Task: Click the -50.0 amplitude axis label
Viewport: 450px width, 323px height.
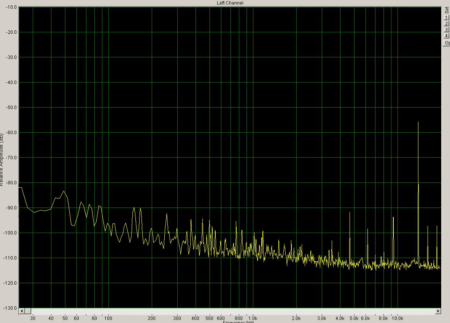Action: 11,108
